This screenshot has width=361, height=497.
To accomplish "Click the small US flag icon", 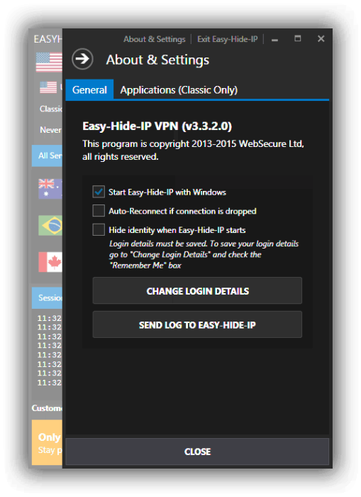I will (48, 87).
